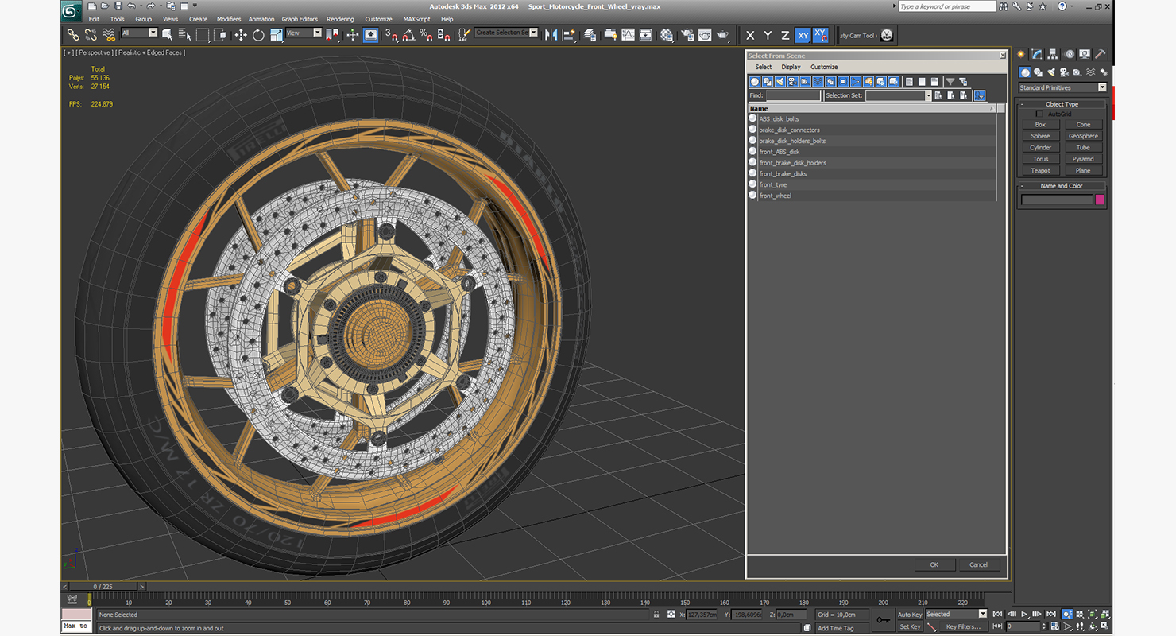
Task: Choose the Select and Move tool
Action: (241, 35)
